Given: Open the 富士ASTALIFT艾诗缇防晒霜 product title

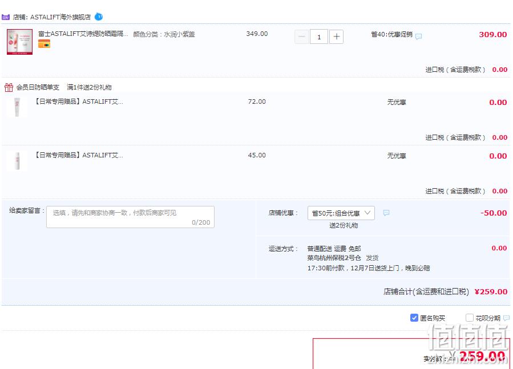Looking at the screenshot, I should [83, 34].
